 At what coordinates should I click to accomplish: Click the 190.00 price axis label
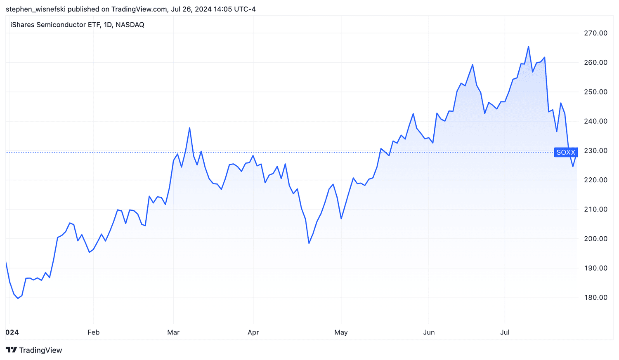pos(595,268)
